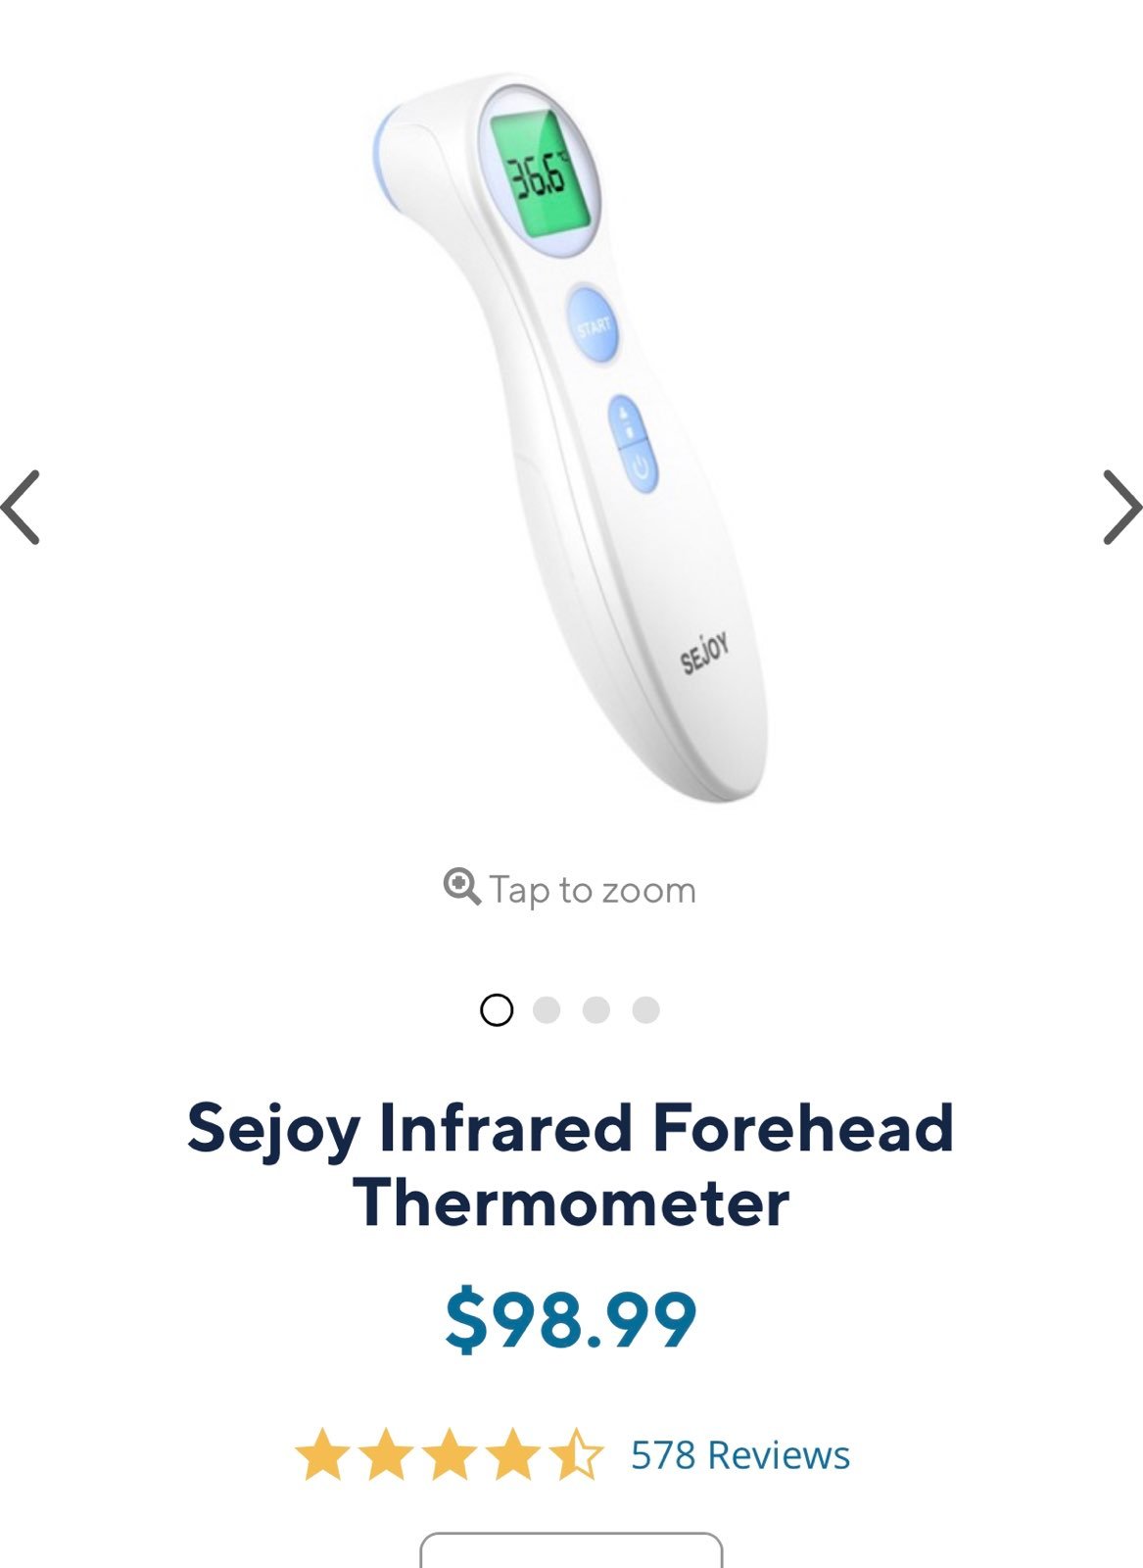Click the half-filled fifth rating star
Image resolution: width=1143 pixels, height=1568 pixels.
pyautogui.click(x=576, y=1454)
